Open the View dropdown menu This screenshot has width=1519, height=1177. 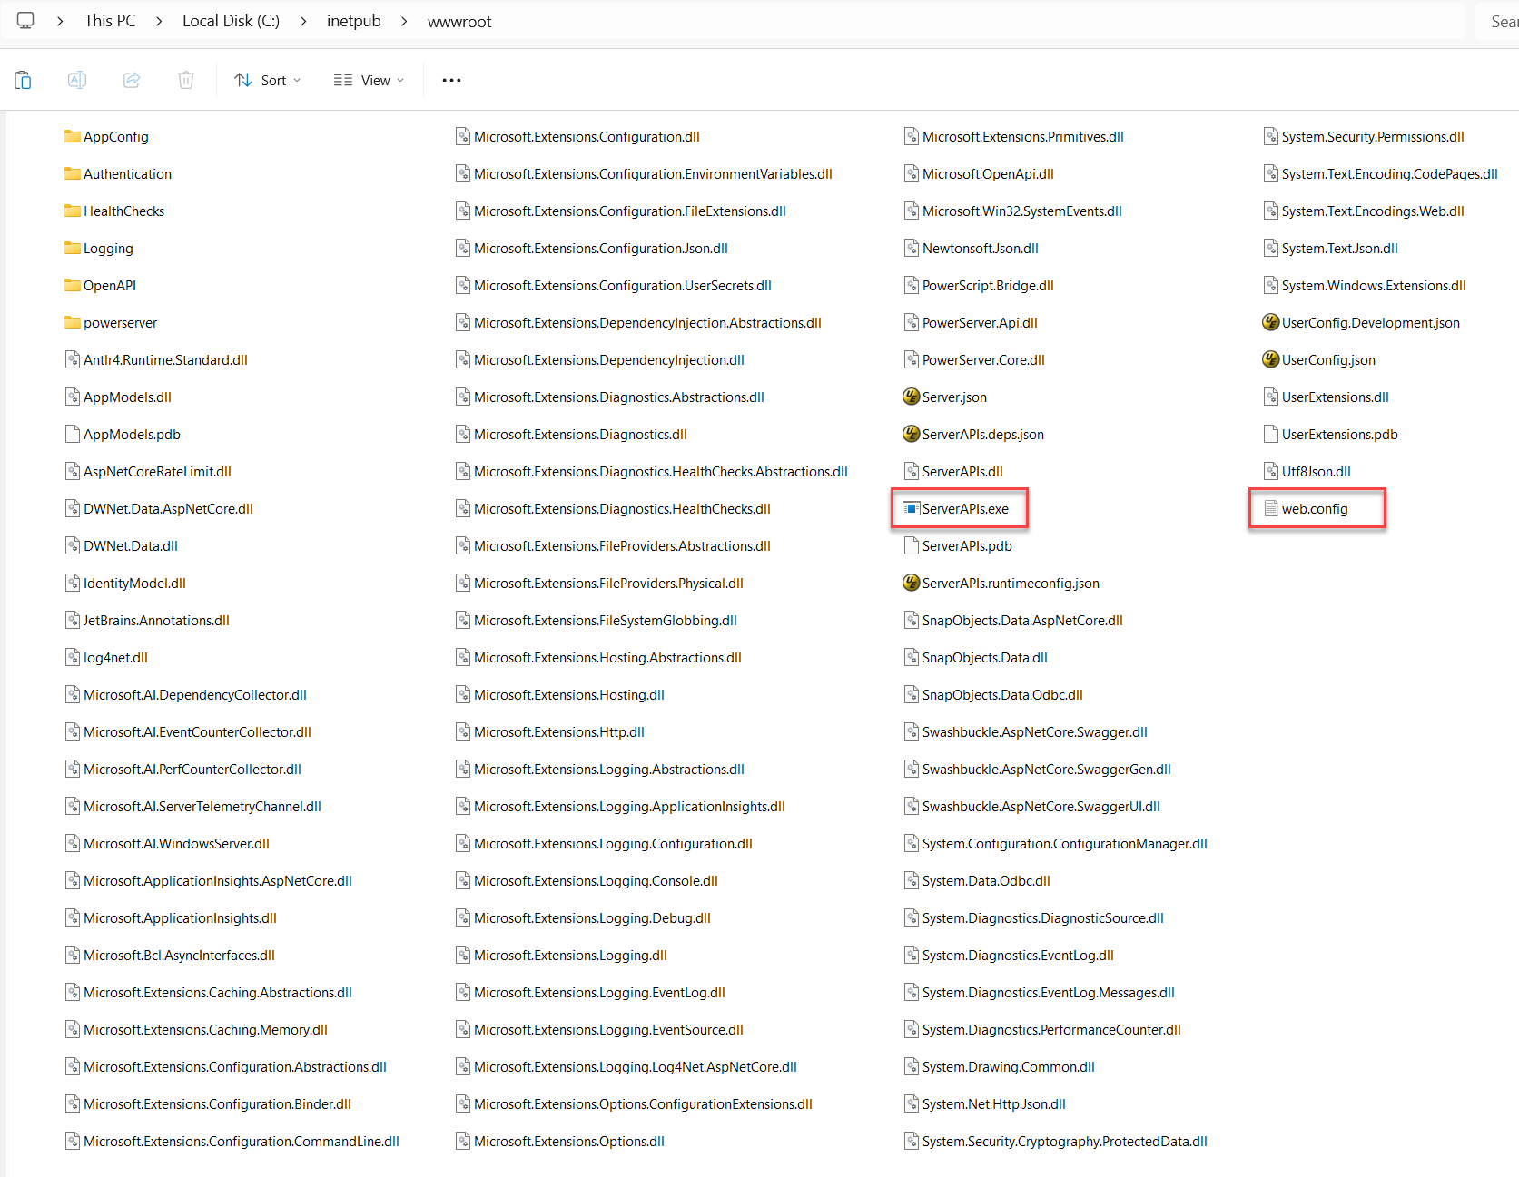(x=369, y=80)
